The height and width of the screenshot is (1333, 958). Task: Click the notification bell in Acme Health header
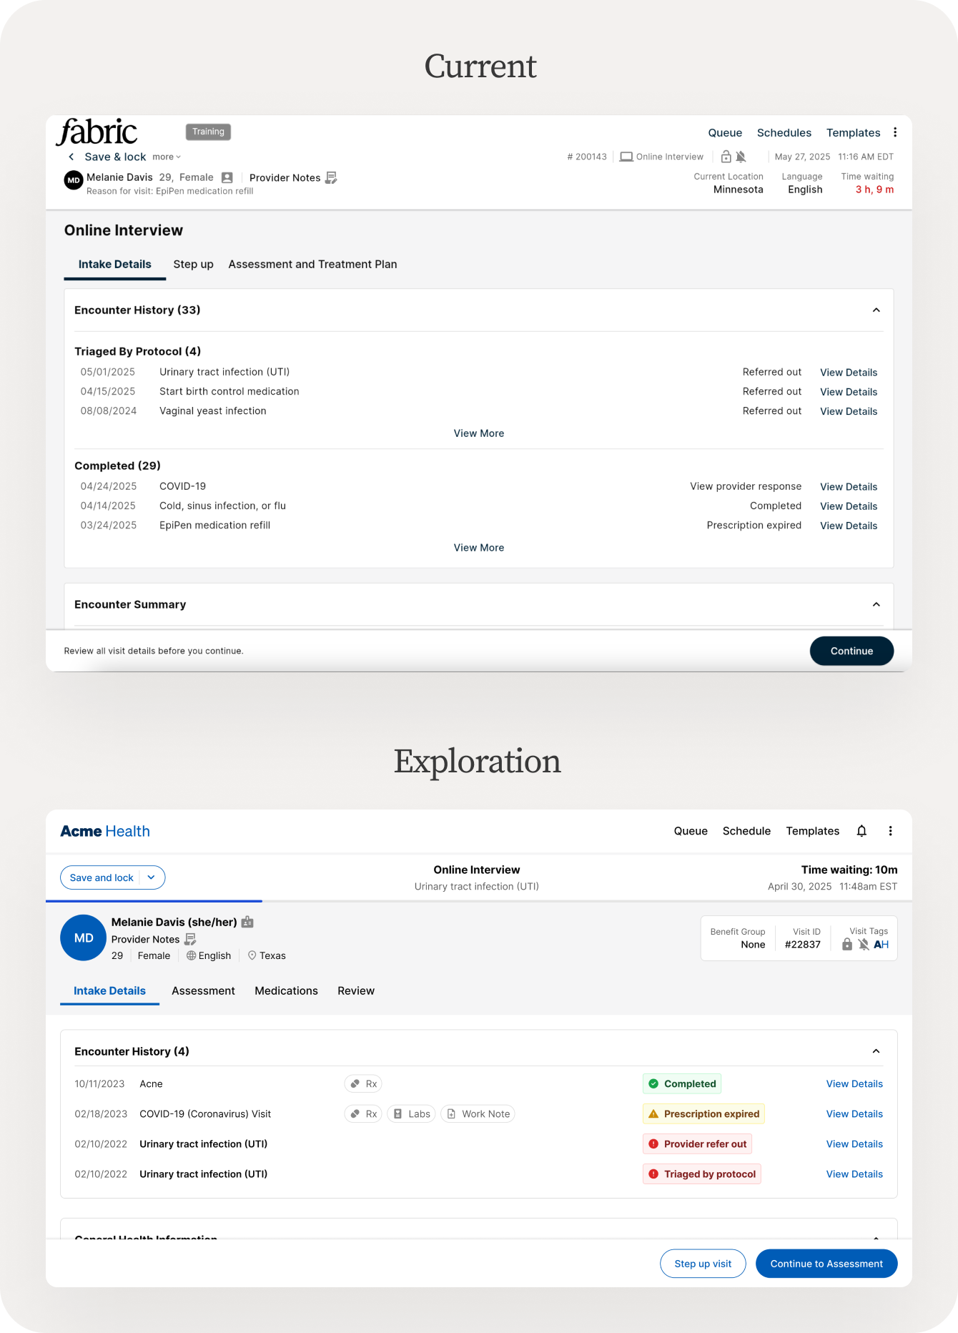861,831
